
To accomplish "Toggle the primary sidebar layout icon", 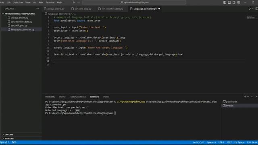I will [225, 2].
